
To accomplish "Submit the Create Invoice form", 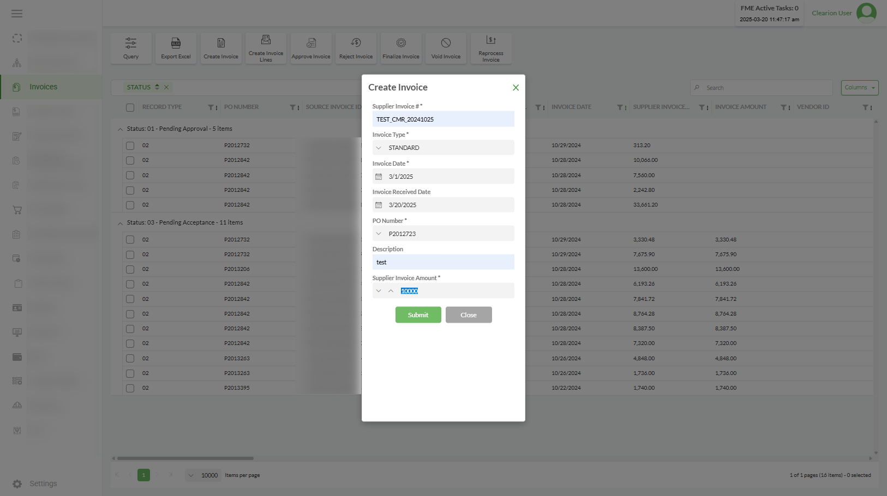I will click(x=418, y=314).
